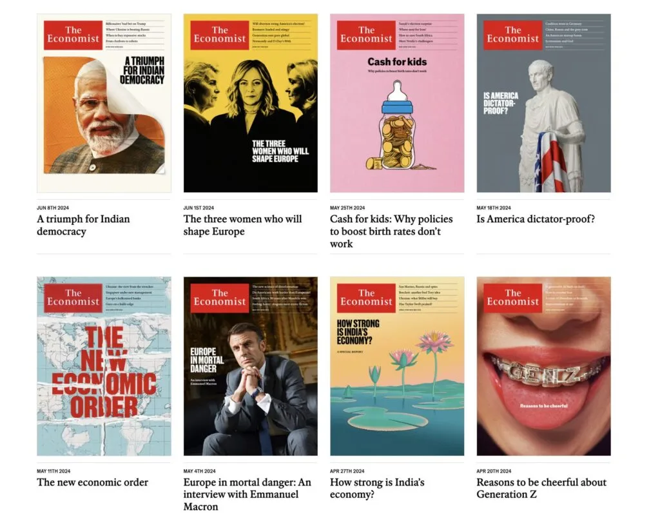The height and width of the screenshot is (517, 660).
Task: Click the 'Is America dictator-proof?' headline
Action: point(536,219)
